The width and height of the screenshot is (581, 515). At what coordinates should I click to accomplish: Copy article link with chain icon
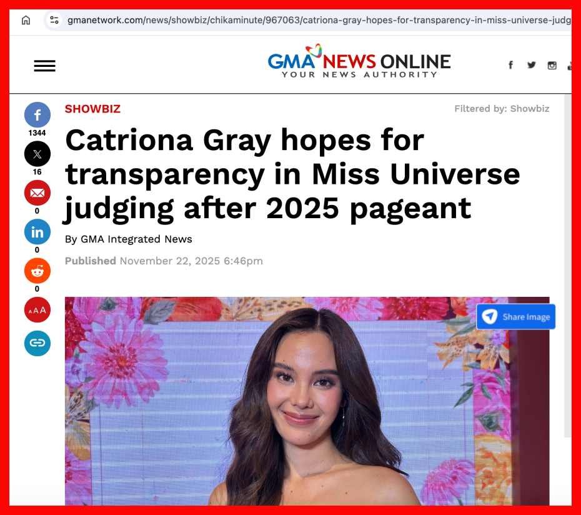pyautogui.click(x=37, y=343)
